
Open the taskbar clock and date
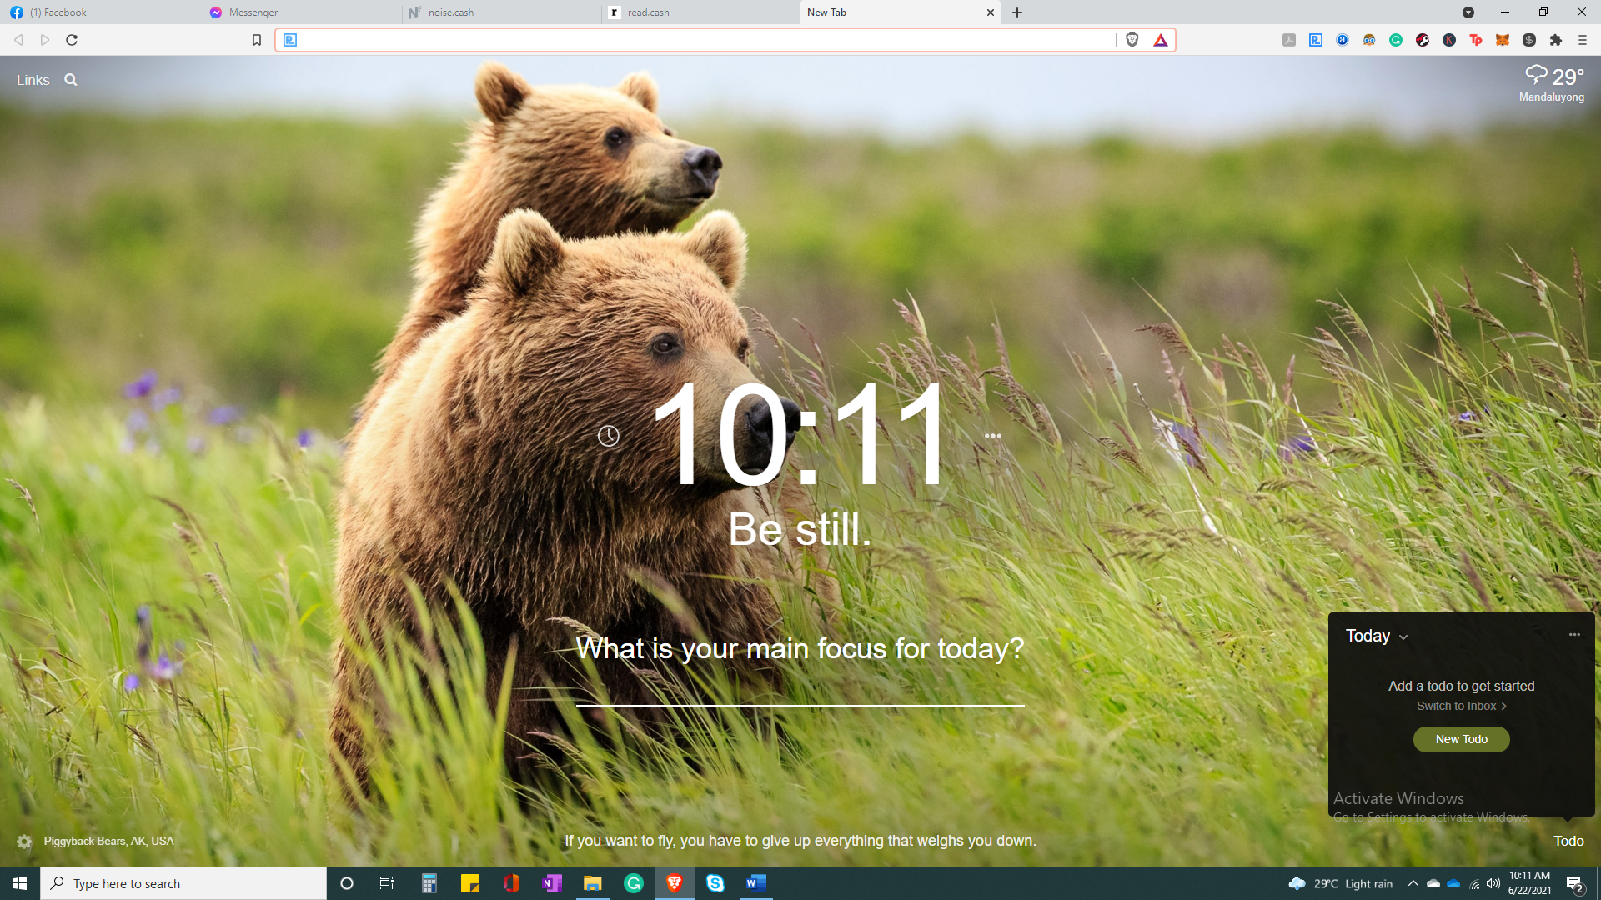pyautogui.click(x=1529, y=883)
